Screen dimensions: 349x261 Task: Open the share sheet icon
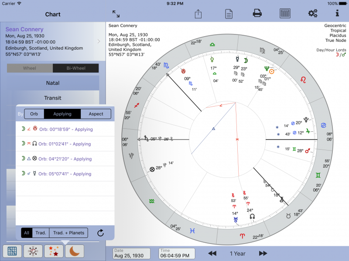(x=198, y=13)
